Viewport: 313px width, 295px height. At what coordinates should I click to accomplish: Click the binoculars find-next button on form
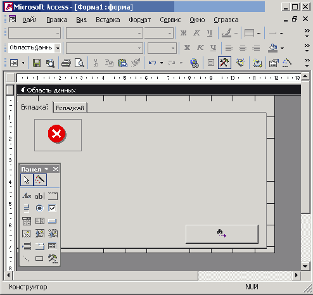pos(222,234)
